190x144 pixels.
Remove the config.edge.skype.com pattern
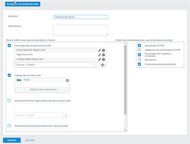pos(103,60)
